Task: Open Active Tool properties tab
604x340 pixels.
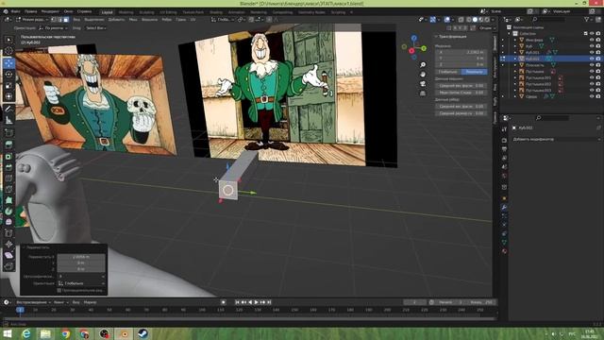Action: click(504, 129)
